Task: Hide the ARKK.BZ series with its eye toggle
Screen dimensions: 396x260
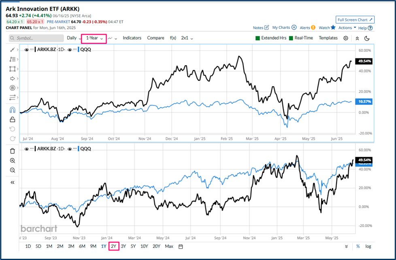Action: click(x=26, y=49)
